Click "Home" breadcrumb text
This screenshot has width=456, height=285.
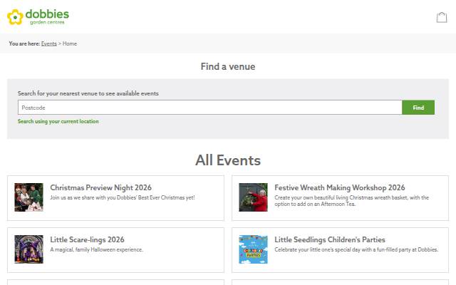pyautogui.click(x=70, y=43)
